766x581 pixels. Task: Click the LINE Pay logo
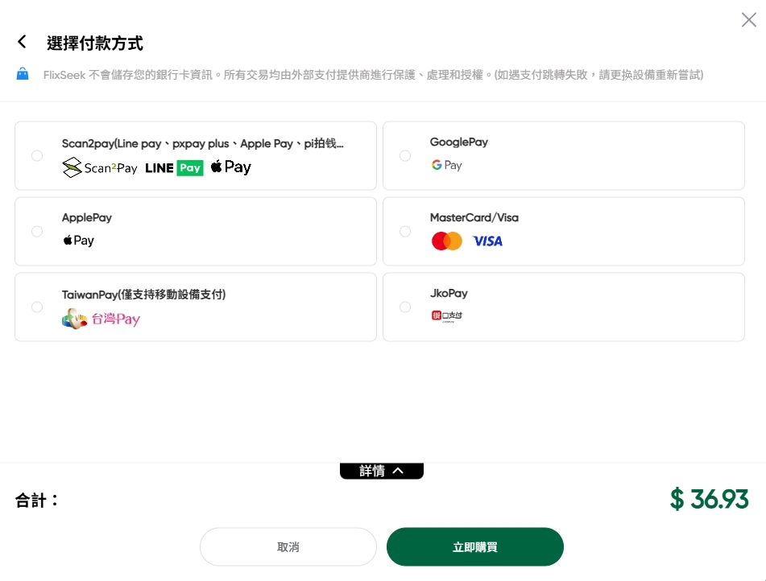click(x=174, y=168)
